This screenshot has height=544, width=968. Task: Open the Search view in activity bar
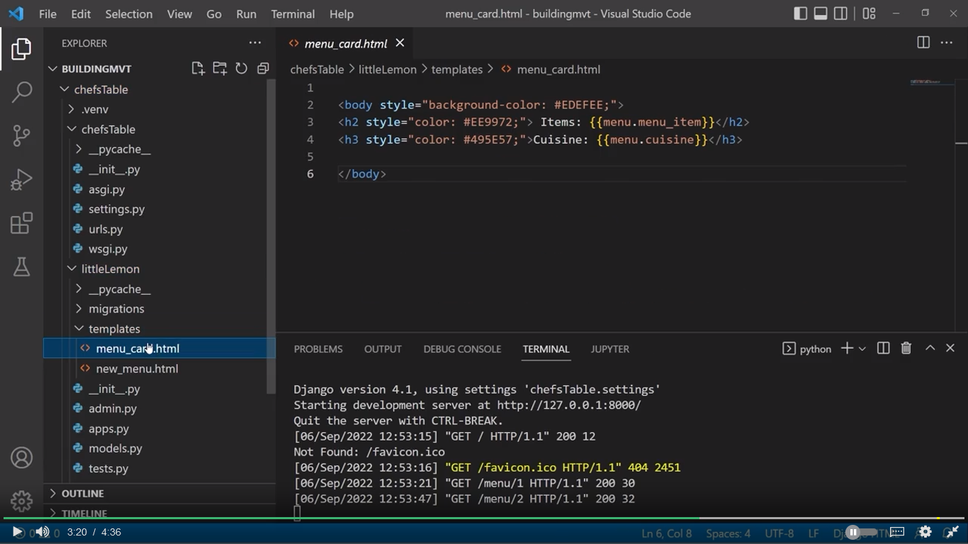click(x=22, y=91)
